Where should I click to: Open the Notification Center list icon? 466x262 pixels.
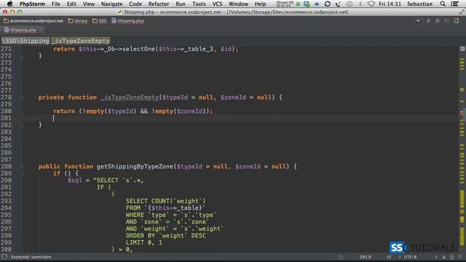pyautogui.click(x=454, y=4)
